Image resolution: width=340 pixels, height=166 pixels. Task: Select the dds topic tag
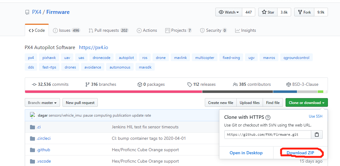point(31,67)
